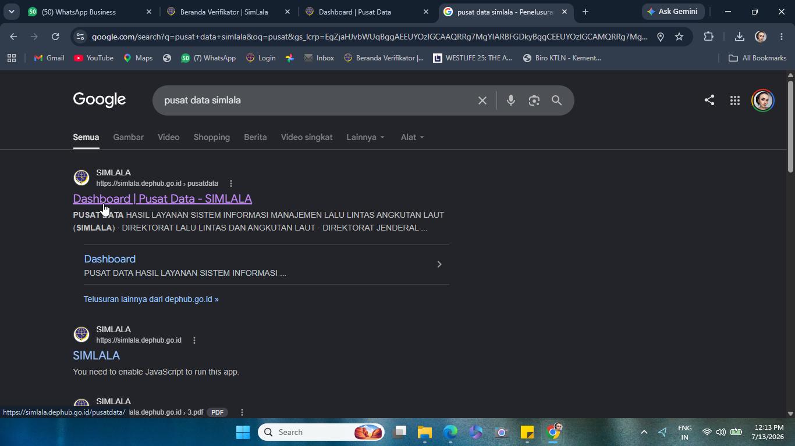Clear the search box with X icon
795x446 pixels.
pyautogui.click(x=482, y=100)
